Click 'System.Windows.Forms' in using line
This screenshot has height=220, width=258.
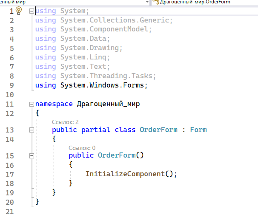[102, 85]
